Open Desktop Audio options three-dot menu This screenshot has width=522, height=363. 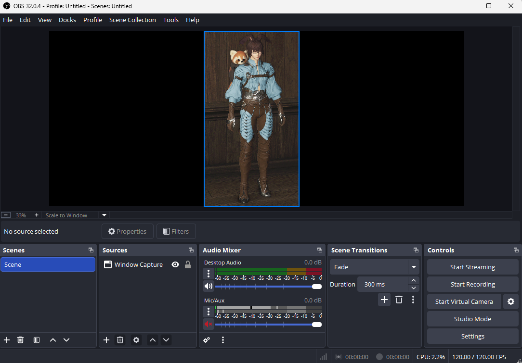[x=209, y=274]
